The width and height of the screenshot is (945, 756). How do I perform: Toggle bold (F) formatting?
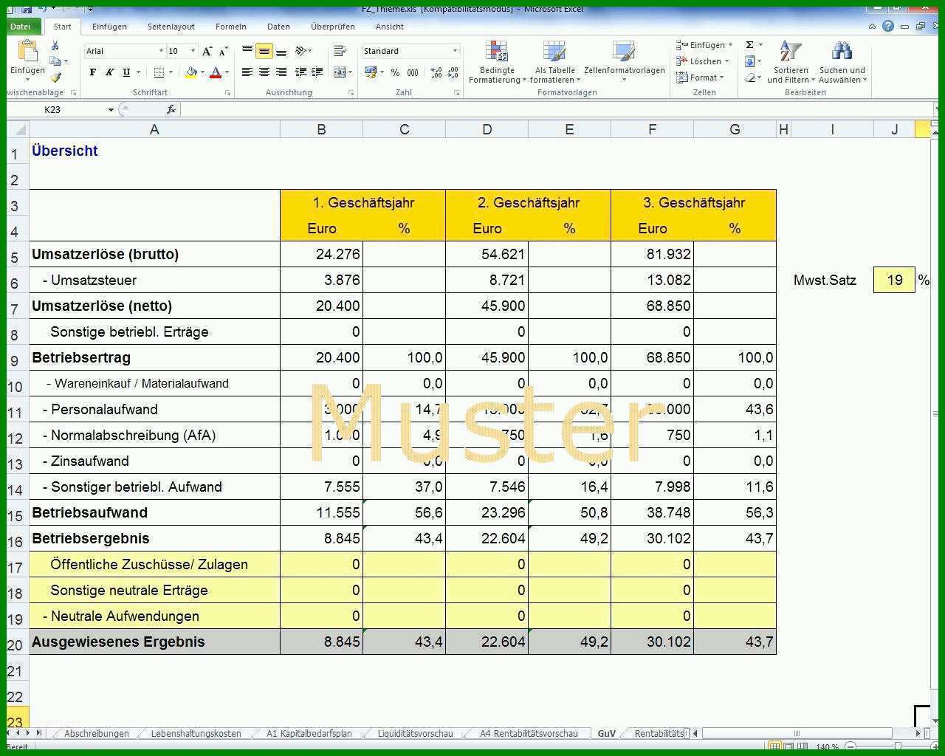point(92,72)
